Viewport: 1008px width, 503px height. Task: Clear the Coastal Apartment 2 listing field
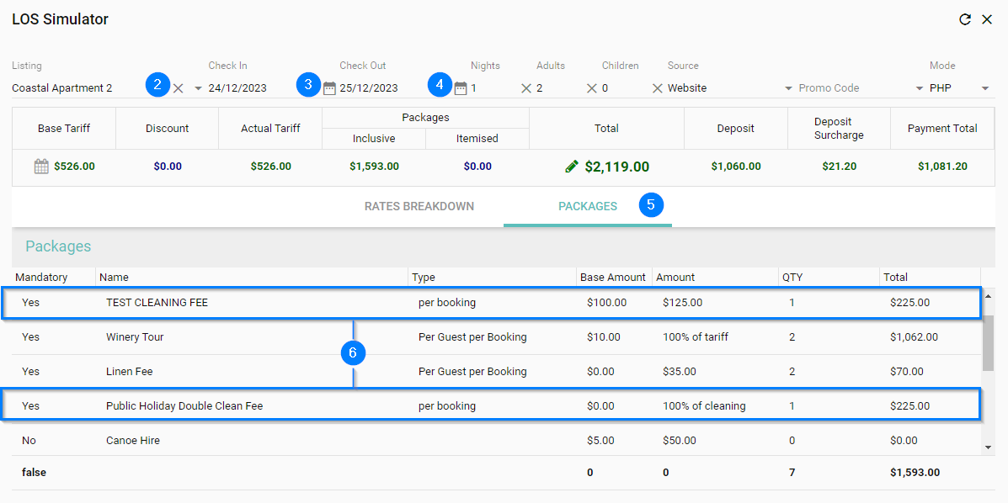tap(179, 88)
